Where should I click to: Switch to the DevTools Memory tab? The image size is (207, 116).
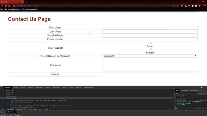(x=48, y=87)
